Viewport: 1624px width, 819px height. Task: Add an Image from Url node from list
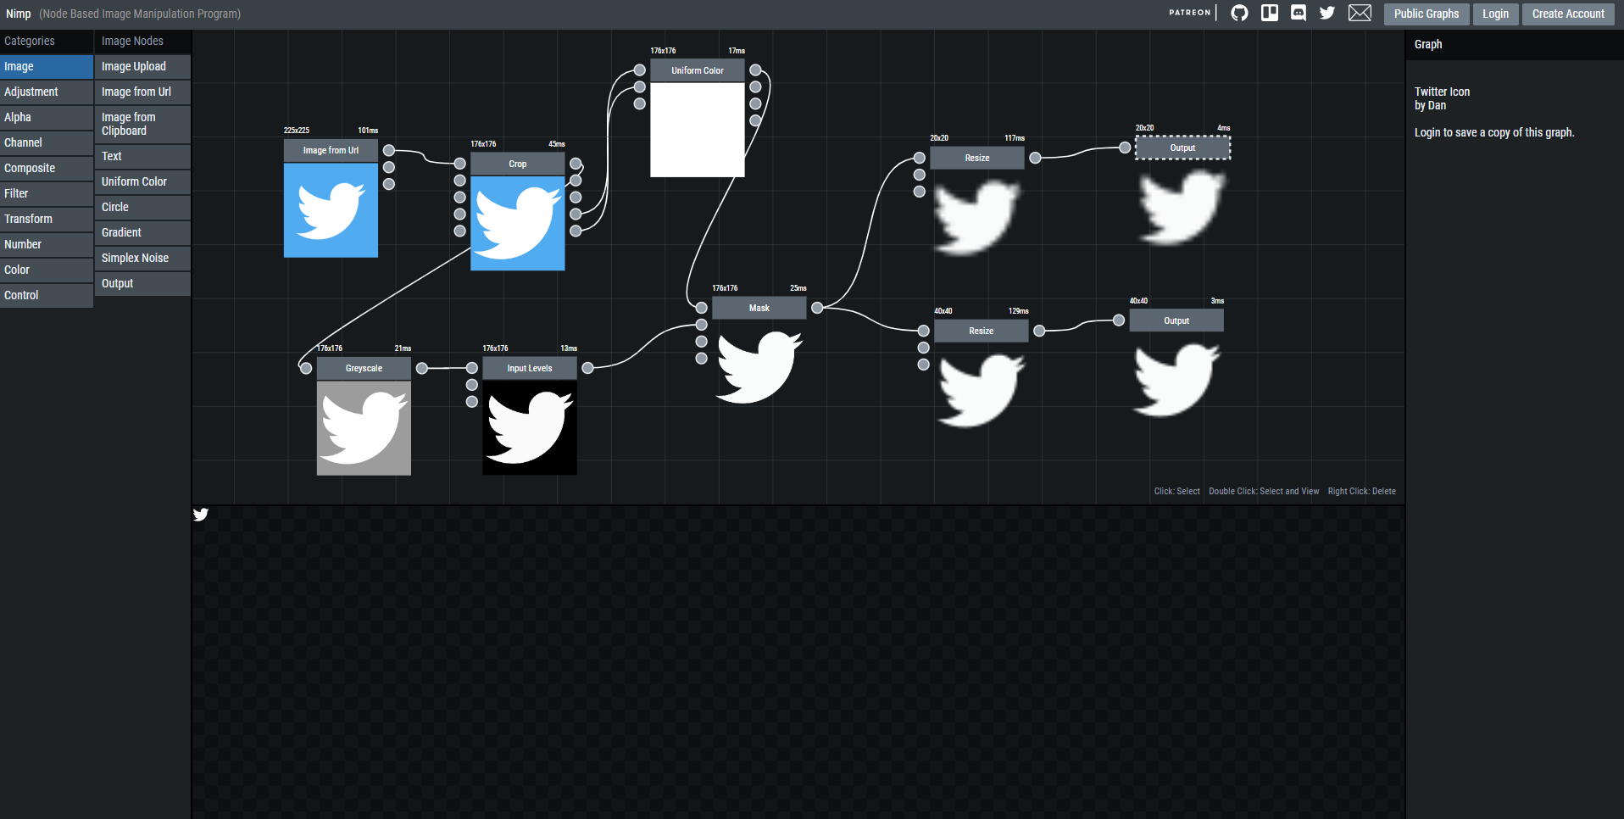pos(142,92)
